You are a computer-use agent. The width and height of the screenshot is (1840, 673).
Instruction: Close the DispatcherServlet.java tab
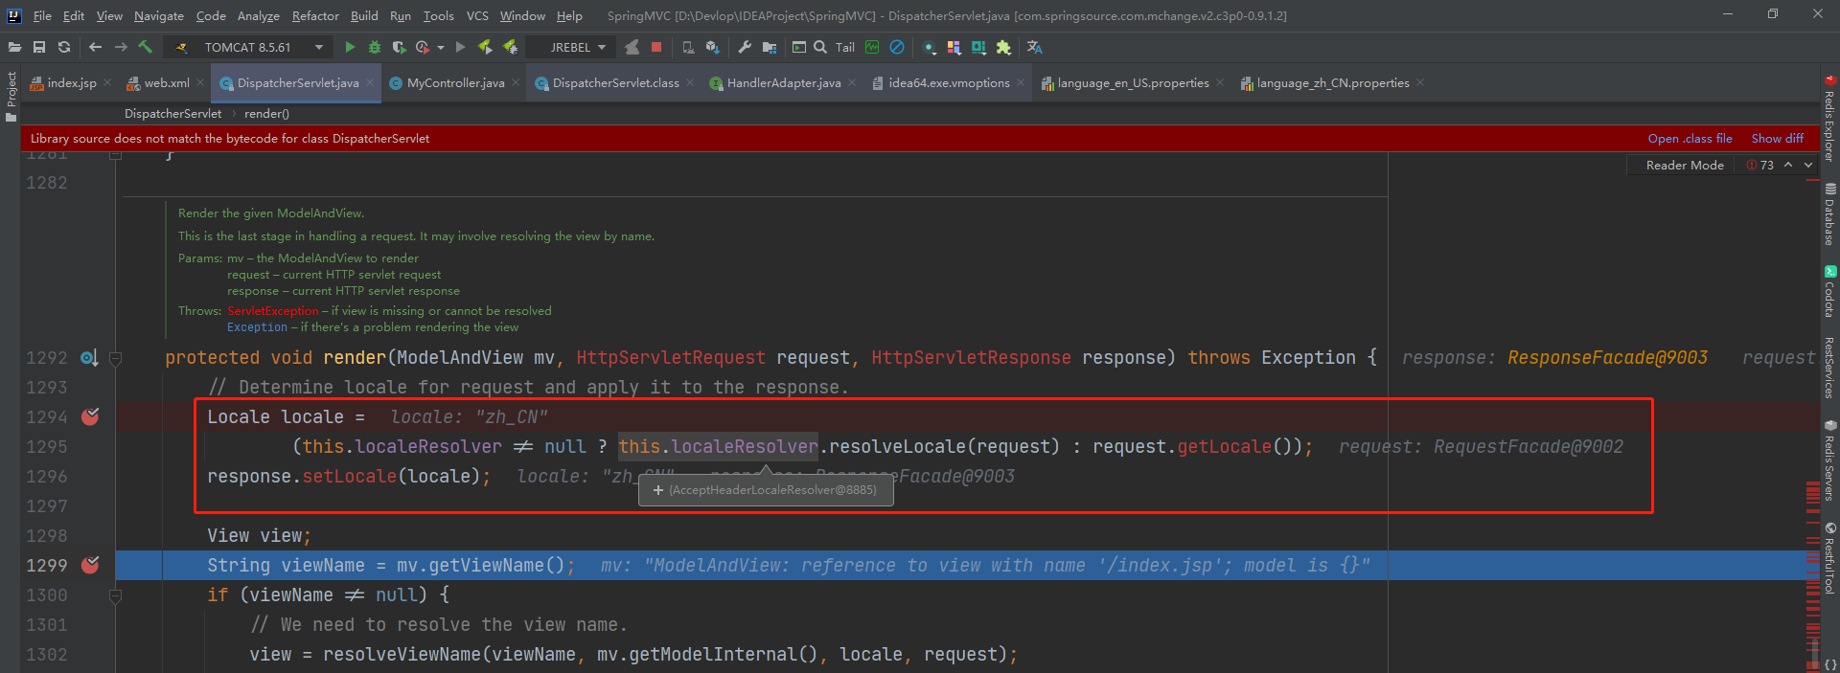tap(369, 83)
